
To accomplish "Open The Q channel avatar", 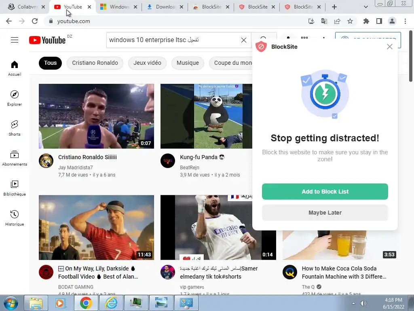I will coord(289,272).
